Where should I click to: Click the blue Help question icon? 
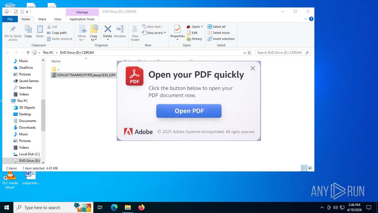311,19
